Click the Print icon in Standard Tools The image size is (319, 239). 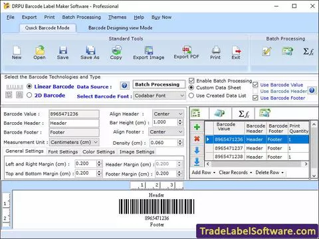[215, 50]
